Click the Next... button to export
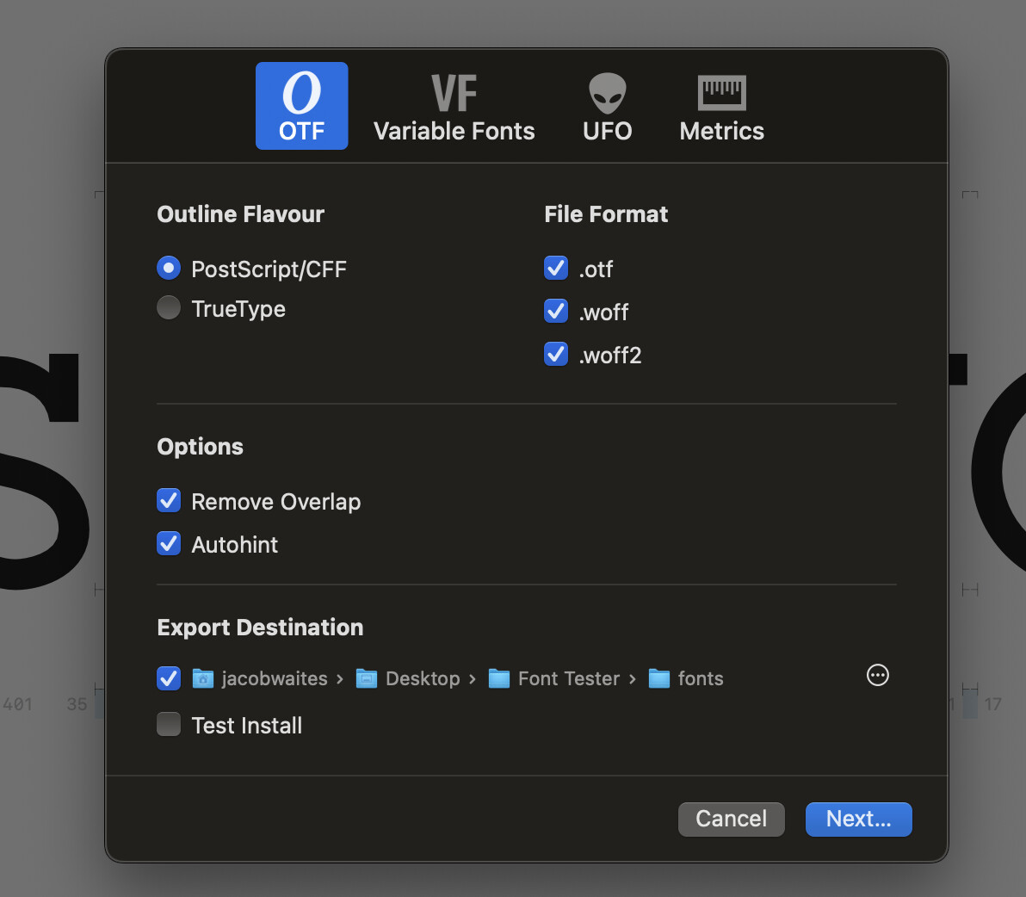Viewport: 1026px width, 897px height. (858, 819)
